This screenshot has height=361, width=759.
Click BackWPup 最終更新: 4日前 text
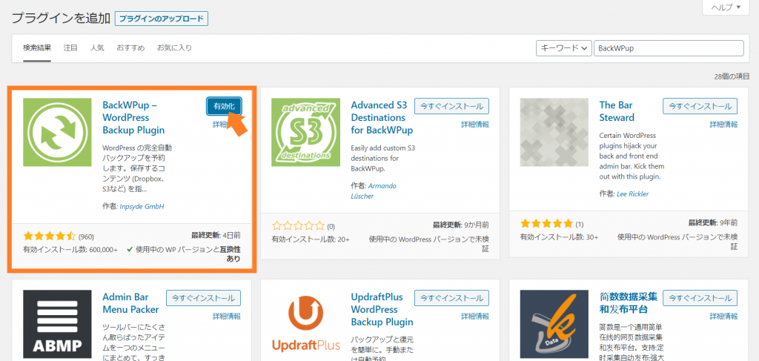click(x=216, y=236)
